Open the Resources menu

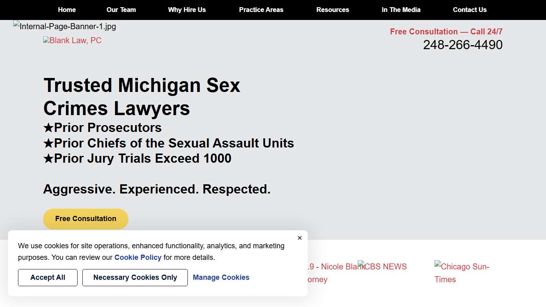click(x=333, y=10)
